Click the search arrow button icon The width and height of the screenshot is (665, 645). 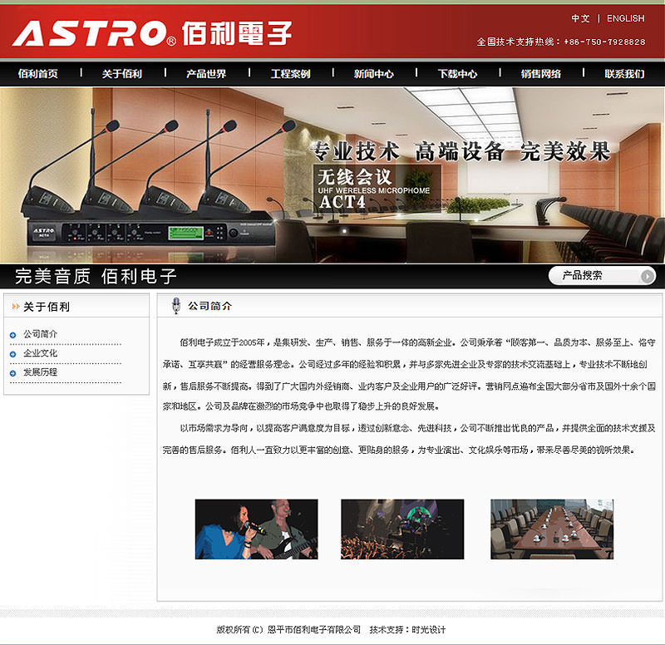click(648, 276)
